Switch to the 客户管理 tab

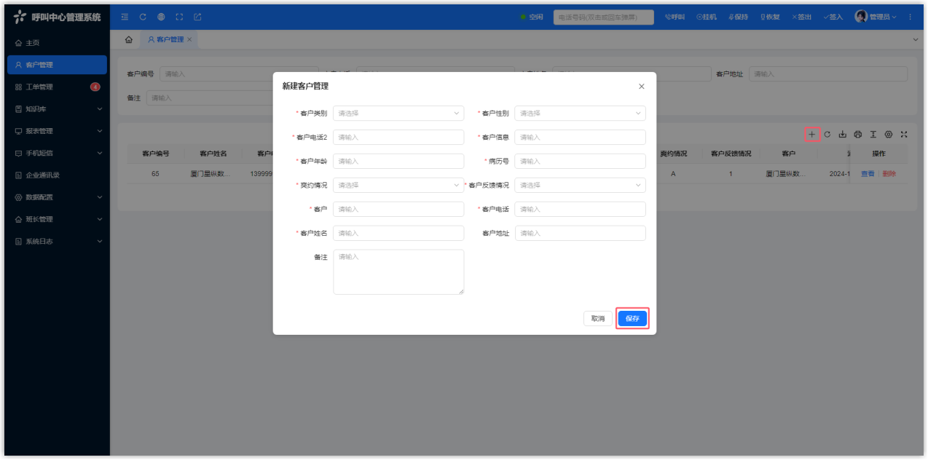point(165,39)
